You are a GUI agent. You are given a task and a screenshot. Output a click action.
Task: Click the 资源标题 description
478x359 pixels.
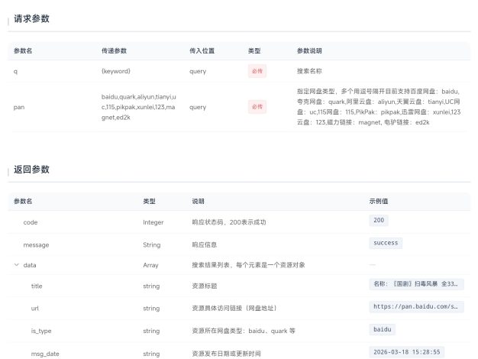click(204, 286)
